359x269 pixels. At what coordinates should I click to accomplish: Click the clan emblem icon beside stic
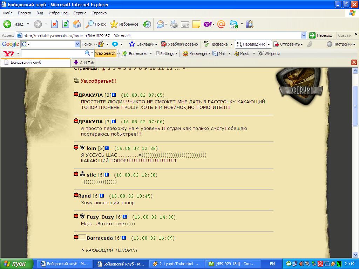[x=82, y=174]
